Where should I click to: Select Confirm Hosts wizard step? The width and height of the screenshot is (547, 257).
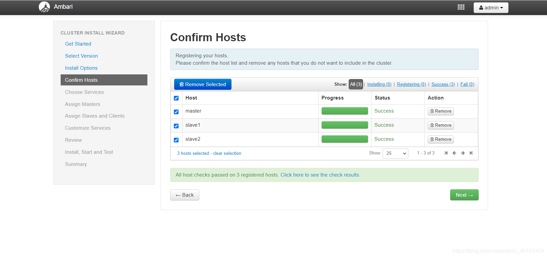coord(104,80)
